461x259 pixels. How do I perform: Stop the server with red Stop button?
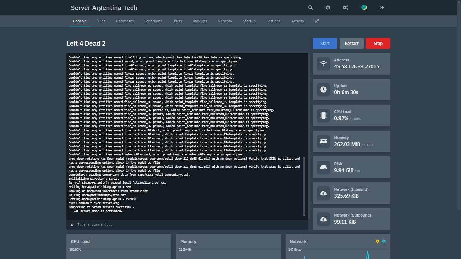pyautogui.click(x=378, y=43)
